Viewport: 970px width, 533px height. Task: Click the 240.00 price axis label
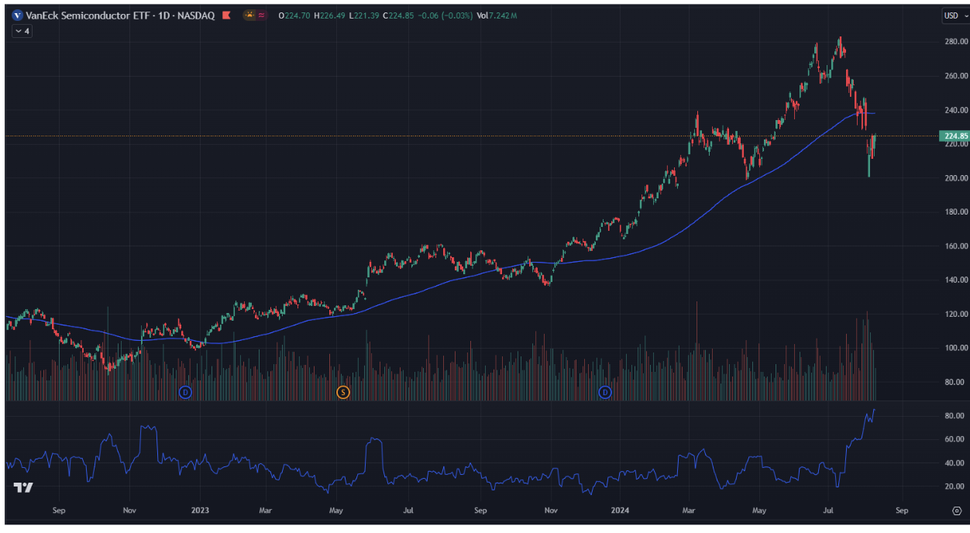(955, 110)
